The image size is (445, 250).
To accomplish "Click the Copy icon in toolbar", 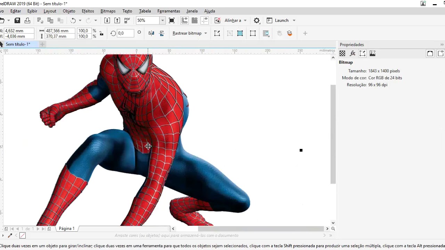I will coord(50,20).
